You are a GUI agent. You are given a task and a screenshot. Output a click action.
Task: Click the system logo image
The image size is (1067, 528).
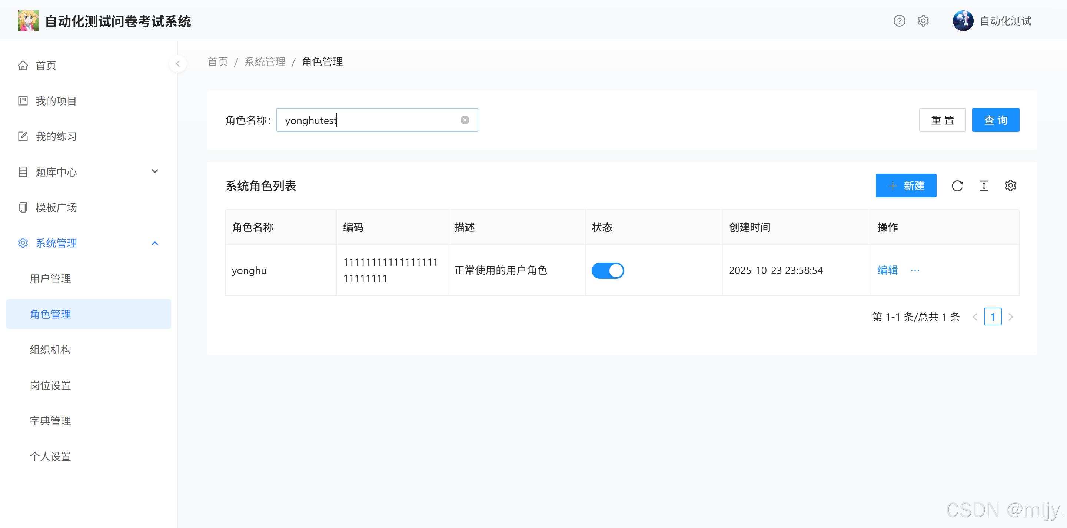(x=28, y=21)
